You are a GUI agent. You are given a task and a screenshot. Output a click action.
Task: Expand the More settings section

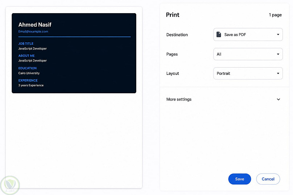coord(223,99)
